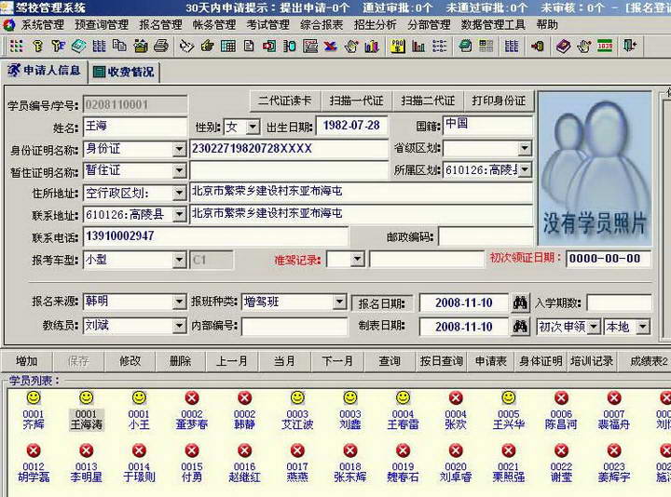Select student 0003 艾江波 in list
The width and height of the screenshot is (671, 497).
click(x=297, y=410)
